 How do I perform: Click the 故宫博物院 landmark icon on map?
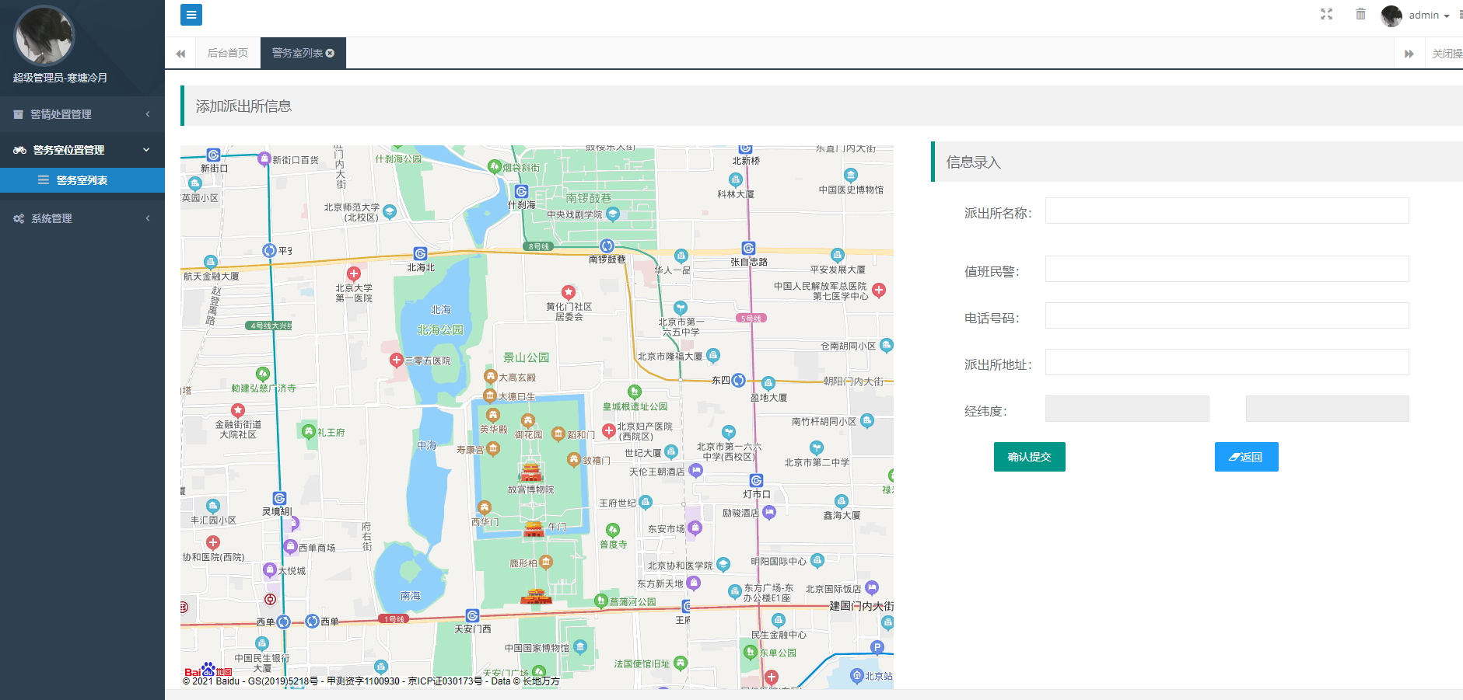(531, 470)
